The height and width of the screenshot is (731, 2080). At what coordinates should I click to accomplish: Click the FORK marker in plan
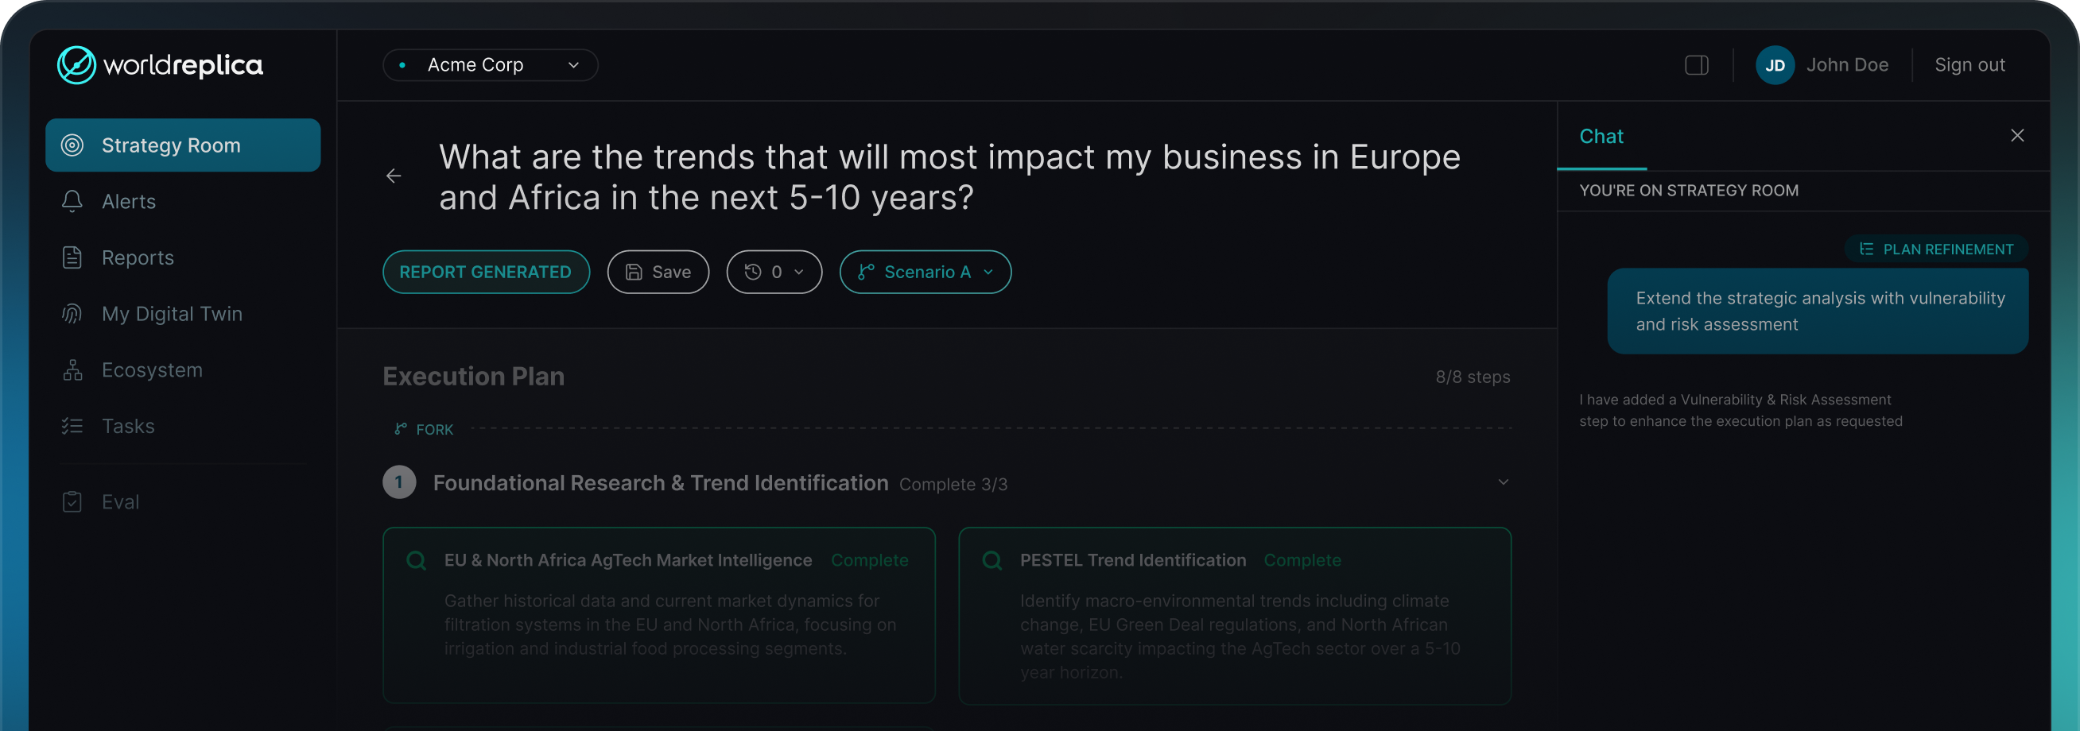click(x=424, y=429)
